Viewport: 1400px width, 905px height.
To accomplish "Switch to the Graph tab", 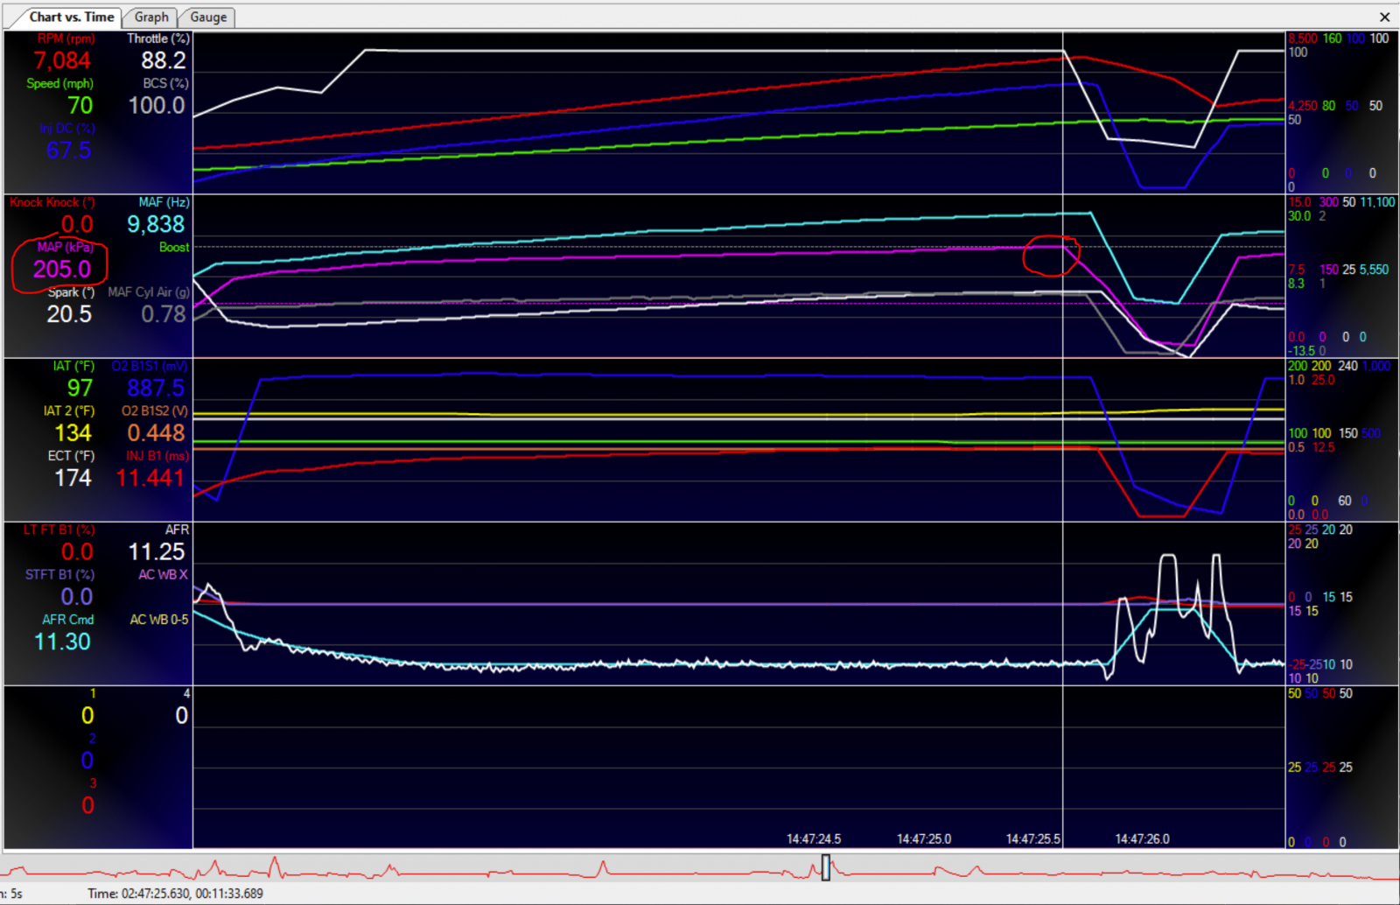I will point(151,17).
